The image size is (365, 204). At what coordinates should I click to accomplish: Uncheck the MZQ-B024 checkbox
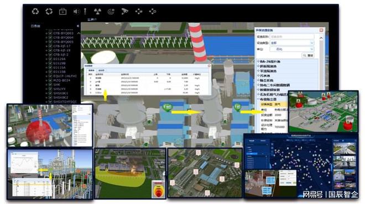click(50, 81)
